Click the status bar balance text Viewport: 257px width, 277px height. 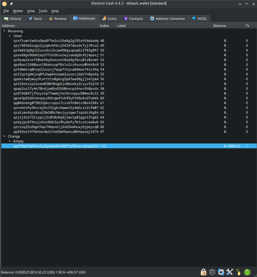pyautogui.click(x=43, y=272)
